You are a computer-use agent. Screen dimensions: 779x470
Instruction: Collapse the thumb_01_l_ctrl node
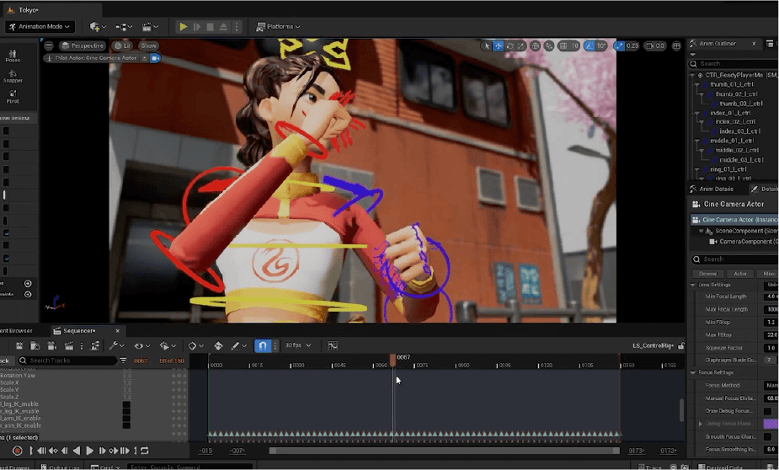697,85
